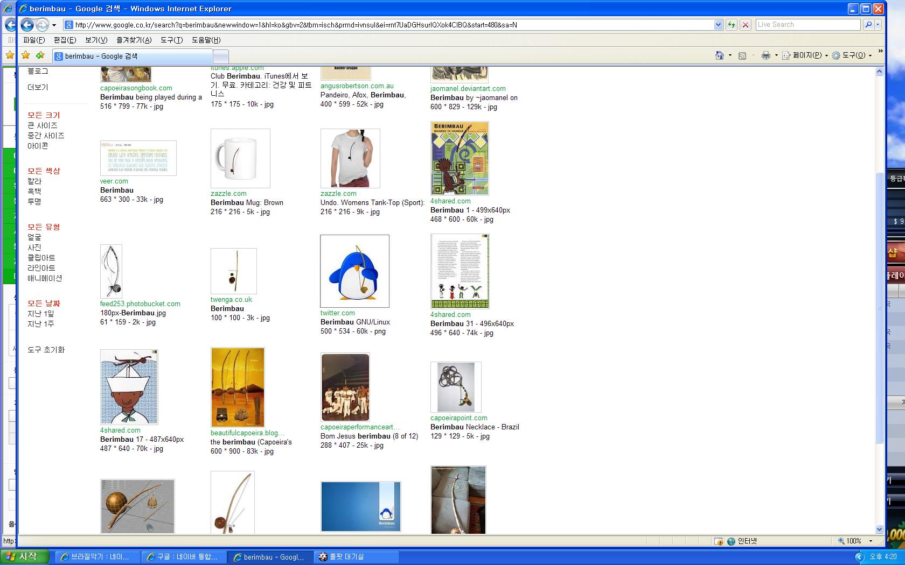Click the page scrollbar up arrow

880,72
